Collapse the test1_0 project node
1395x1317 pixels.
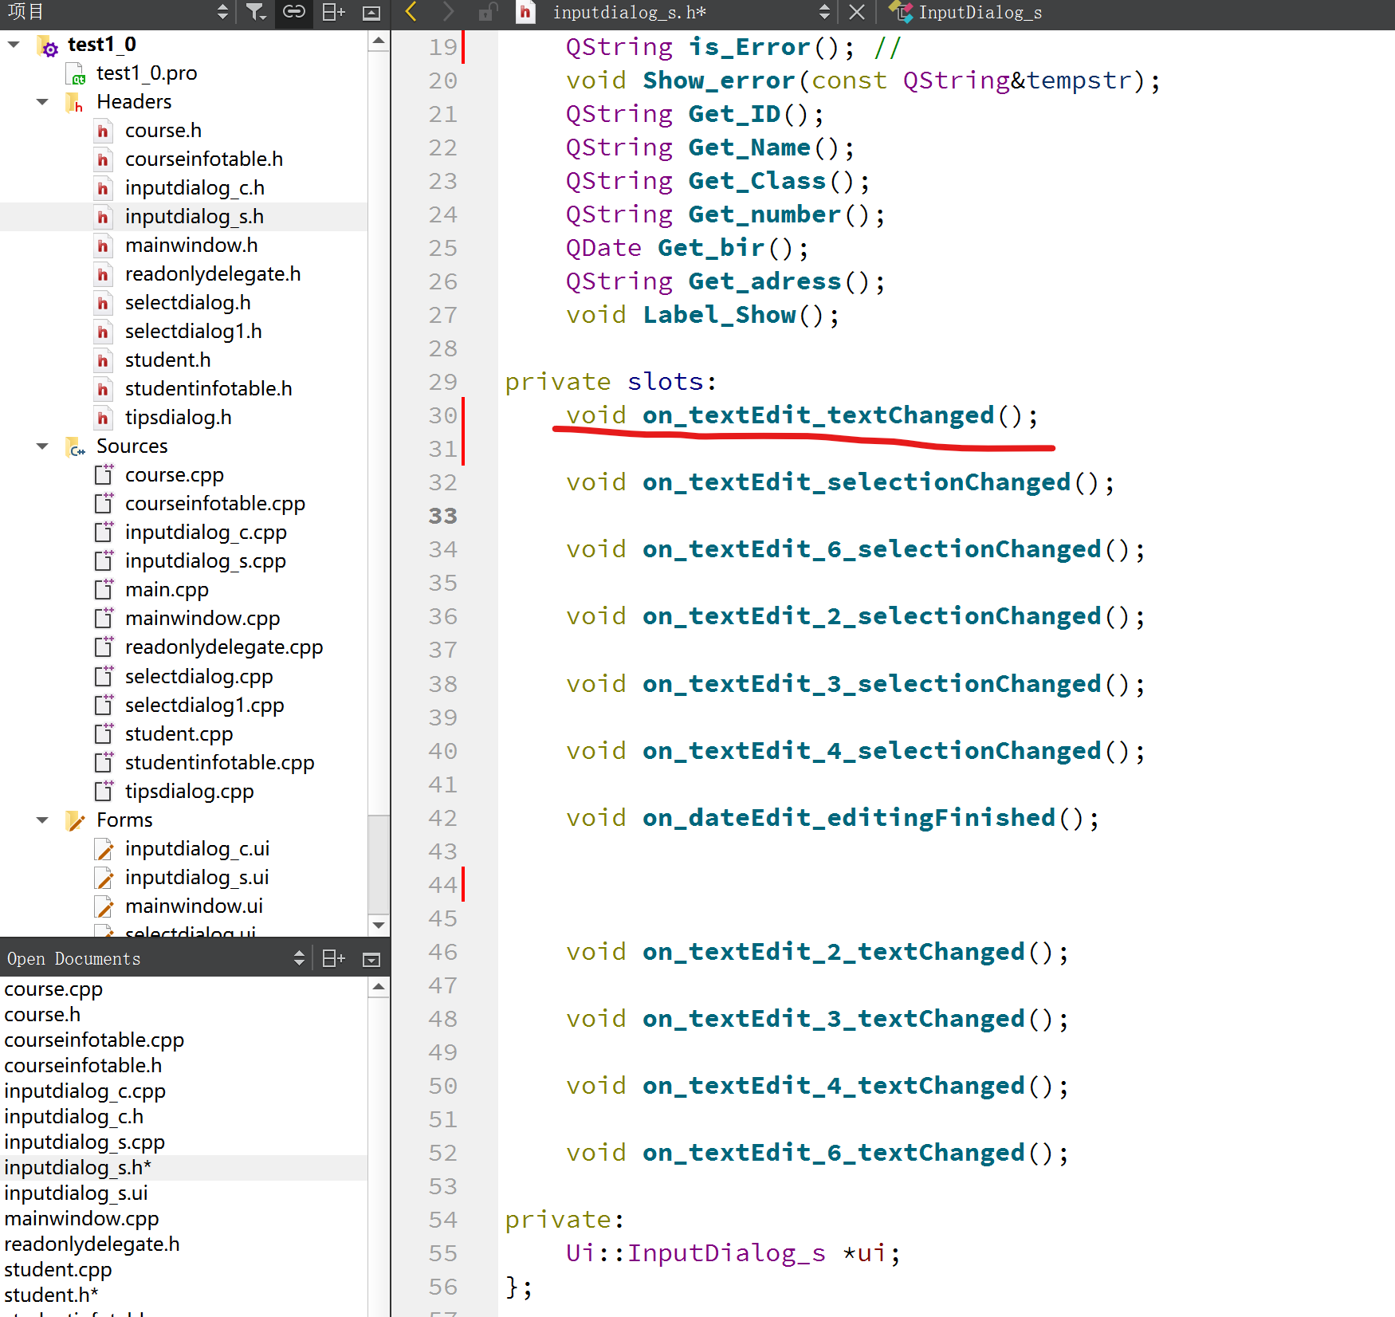point(14,45)
